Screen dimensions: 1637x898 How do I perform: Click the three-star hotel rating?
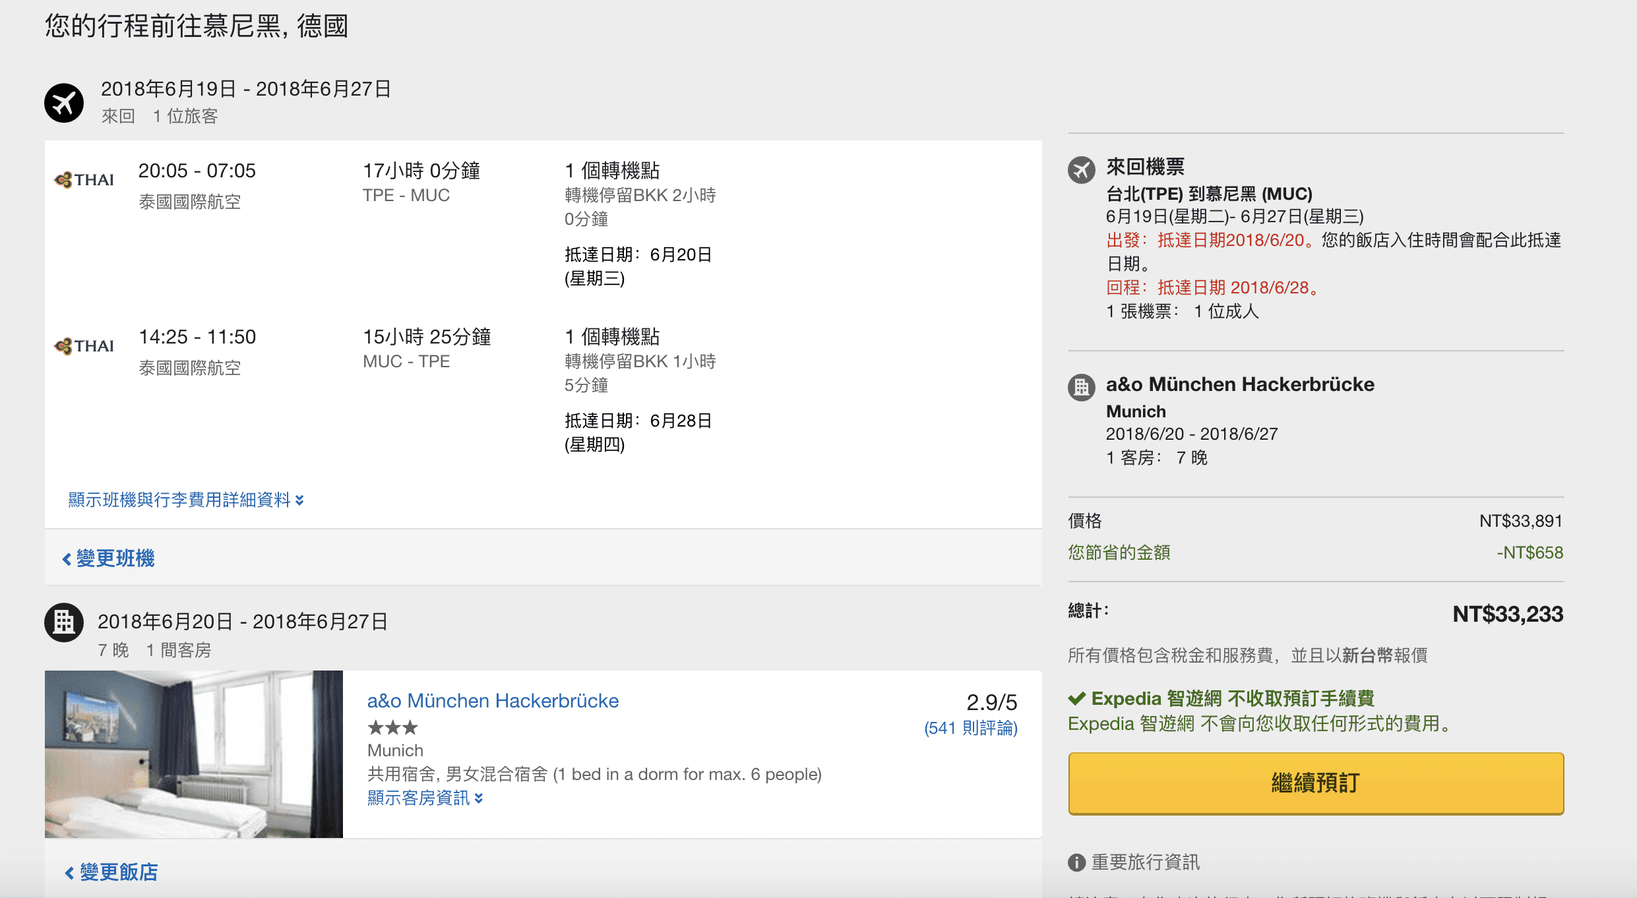point(392,728)
